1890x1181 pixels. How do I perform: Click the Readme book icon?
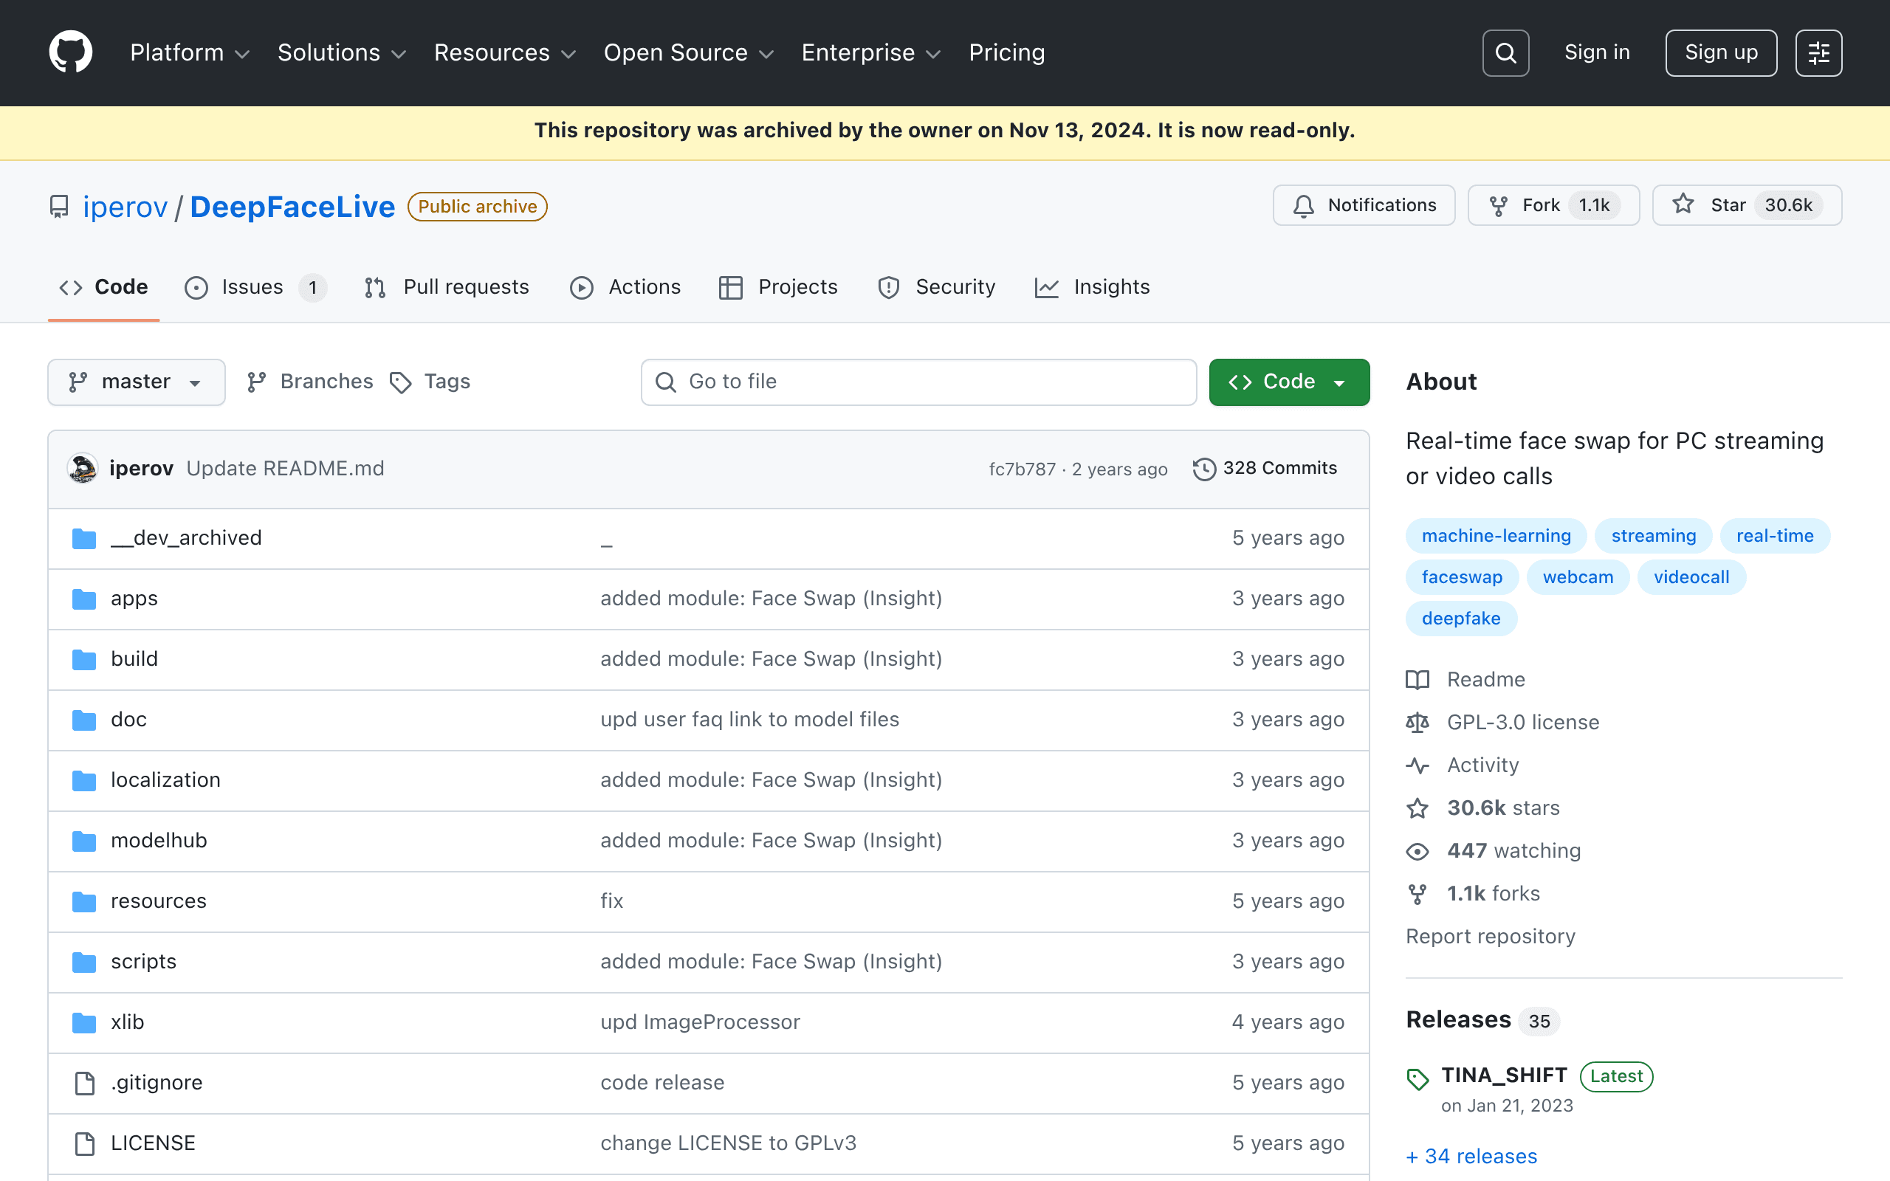pos(1417,680)
